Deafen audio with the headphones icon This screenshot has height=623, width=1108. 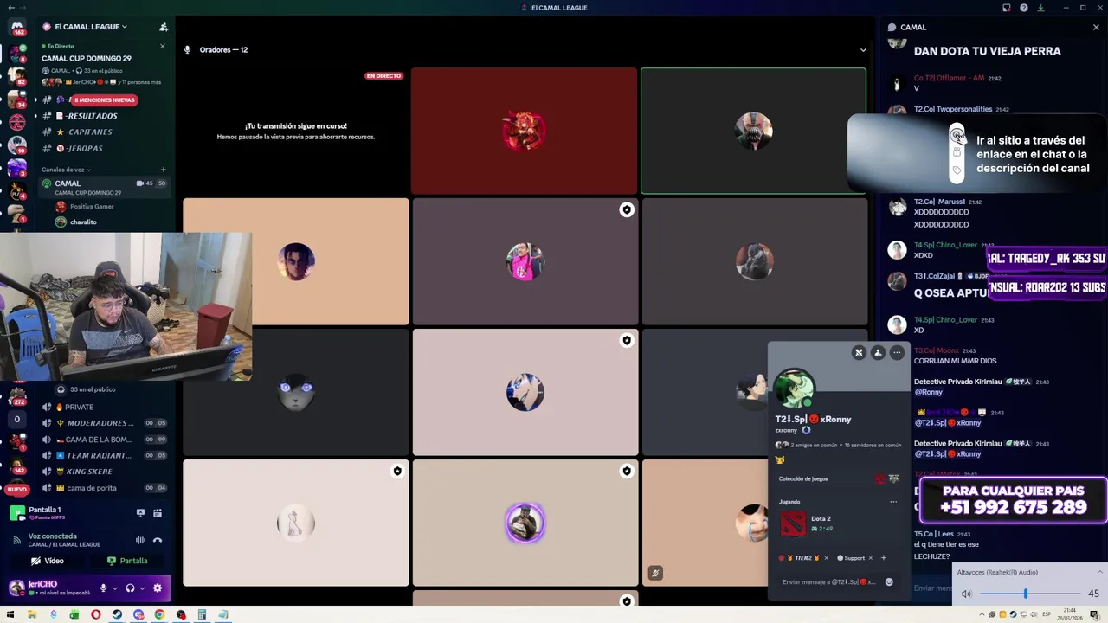click(130, 588)
